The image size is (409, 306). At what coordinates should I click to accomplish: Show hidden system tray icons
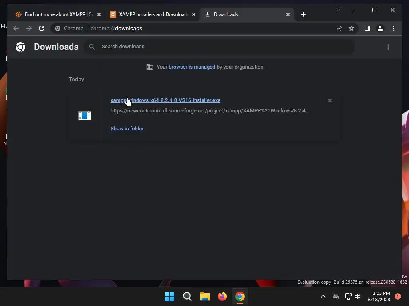[x=323, y=296]
